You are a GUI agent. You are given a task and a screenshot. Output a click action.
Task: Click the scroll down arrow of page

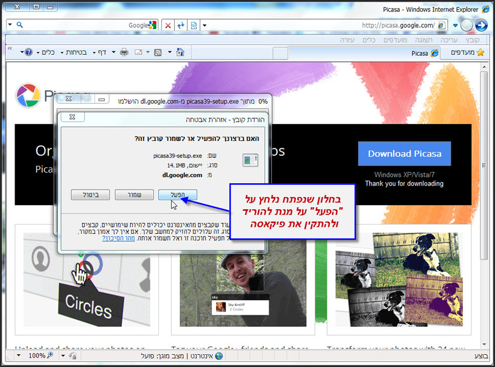click(484, 344)
